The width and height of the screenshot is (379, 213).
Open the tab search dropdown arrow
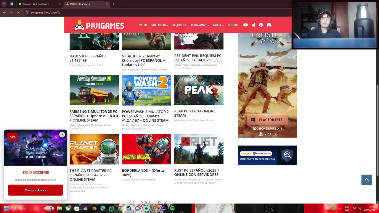pos(4,4)
